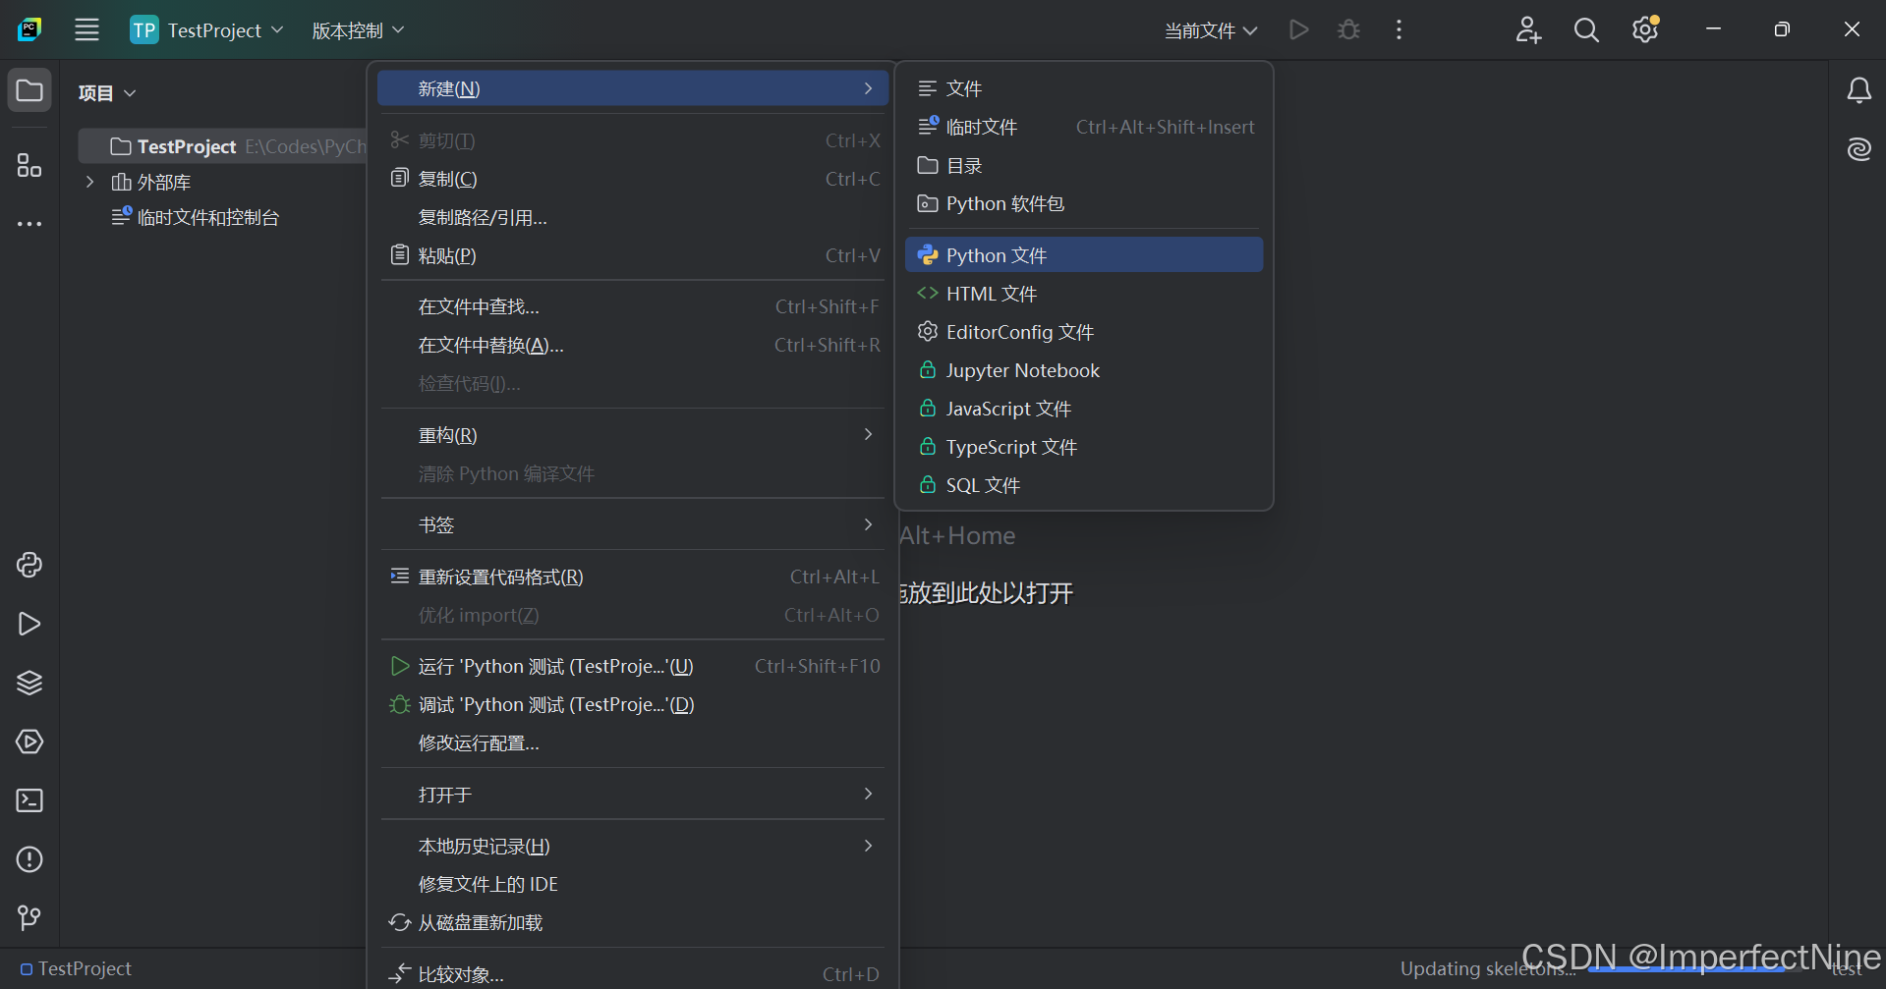The width and height of the screenshot is (1886, 989).
Task: Select 修复文件上的 IDE menu entry
Action: click(x=633, y=884)
